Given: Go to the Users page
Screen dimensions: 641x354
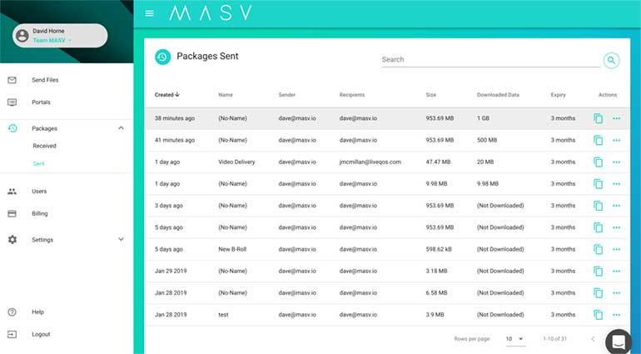Looking at the screenshot, I should pyautogui.click(x=39, y=192).
